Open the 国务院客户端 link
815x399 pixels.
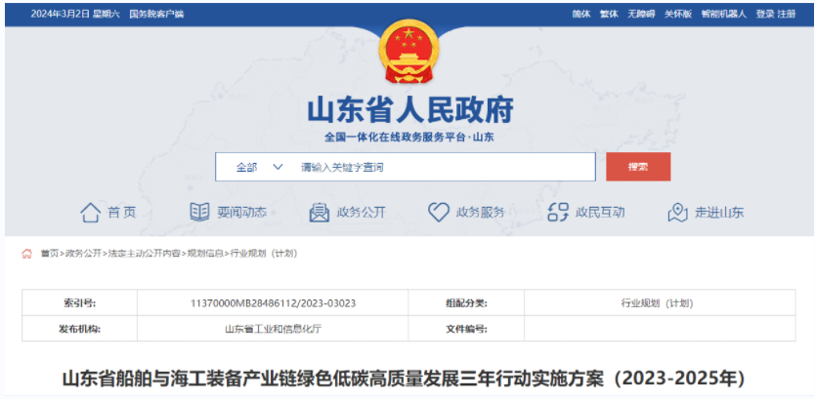click(x=156, y=14)
